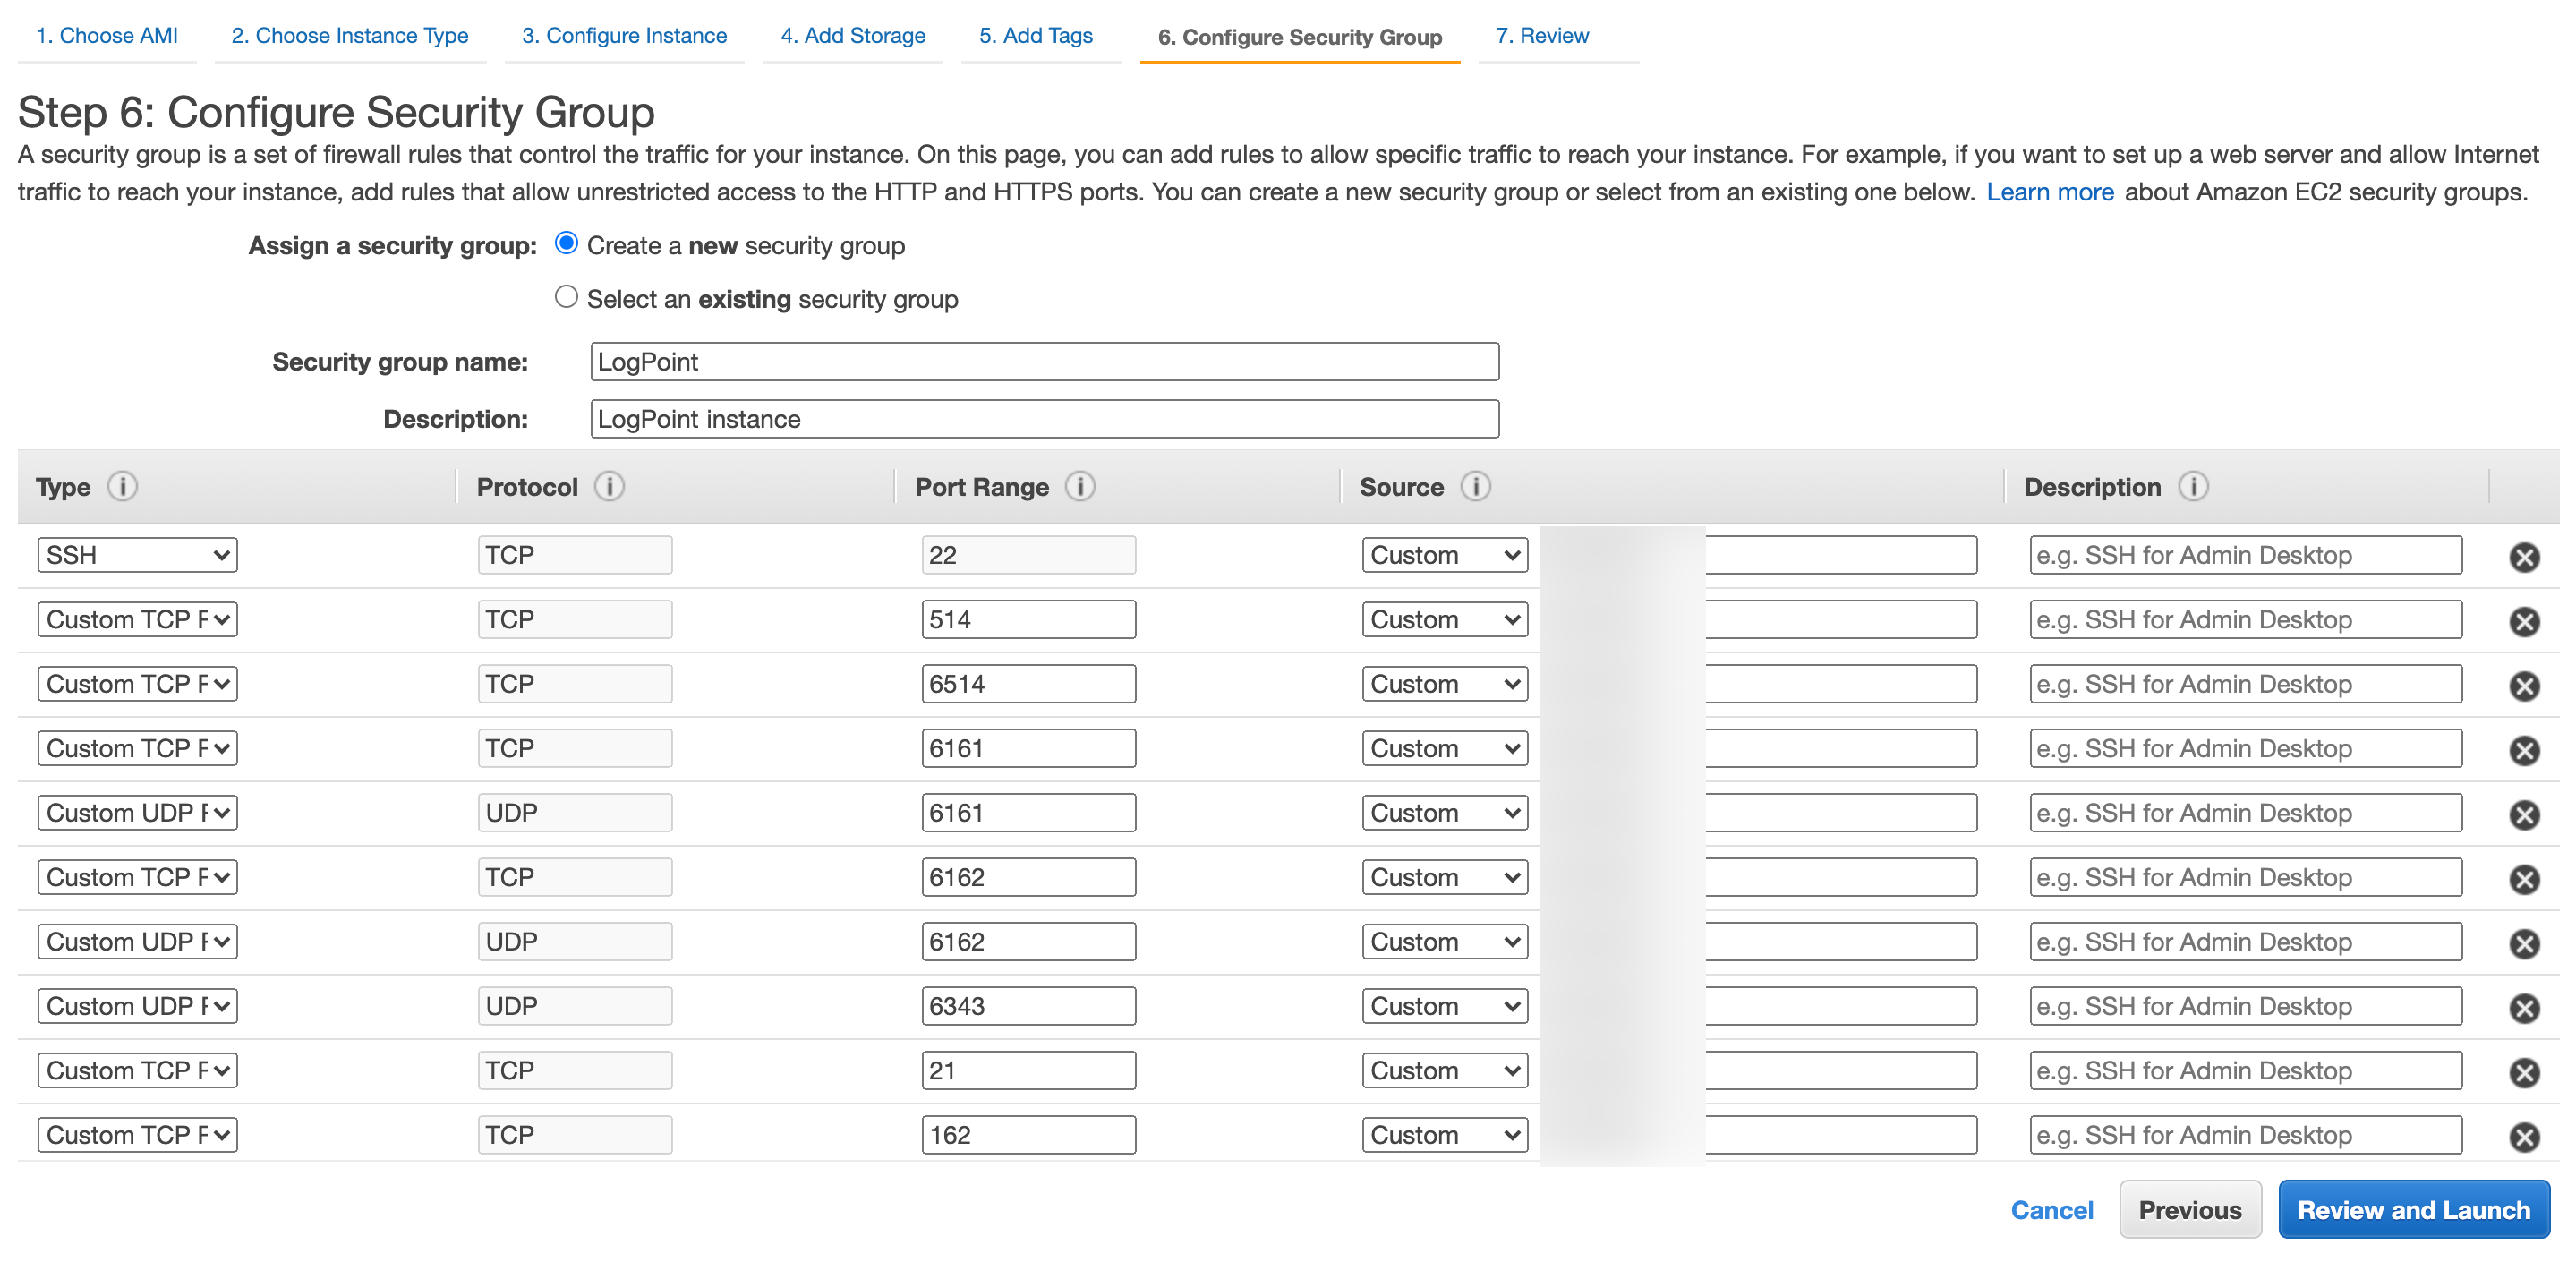Click the Previous button
The width and height of the screenshot is (2576, 1262).
pos(2190,1209)
